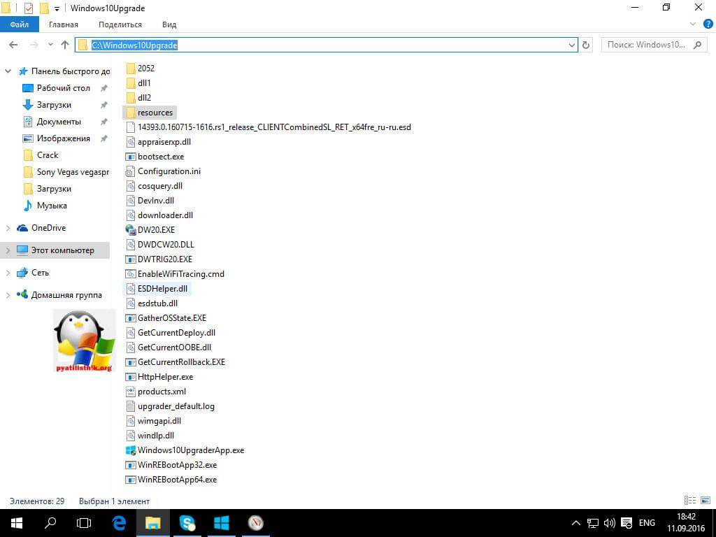Viewport: 716px width, 537px height.
Task: Select cosquery.dll in the file list
Action: click(154, 186)
